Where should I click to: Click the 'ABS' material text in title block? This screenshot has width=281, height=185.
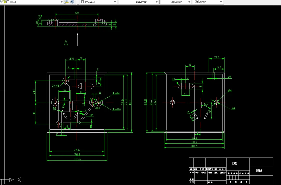tap(234, 164)
